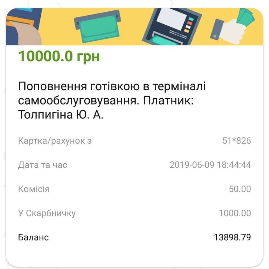Viewport: 269px width, 269px height.
Task: Select the commission value 50.00
Action: pyautogui.click(x=240, y=189)
